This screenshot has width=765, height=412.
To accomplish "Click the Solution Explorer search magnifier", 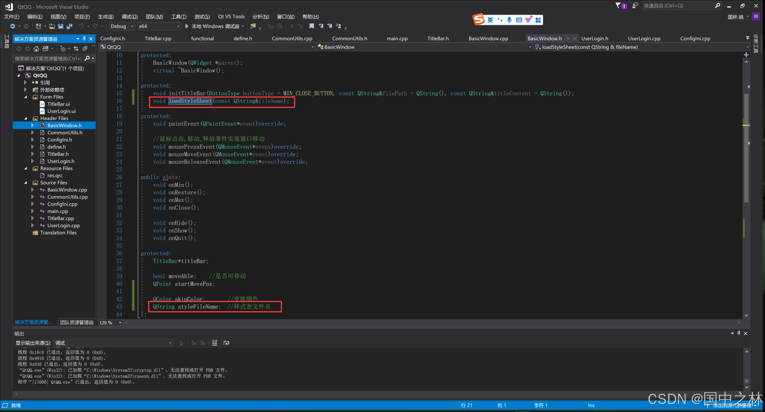I will coord(87,58).
